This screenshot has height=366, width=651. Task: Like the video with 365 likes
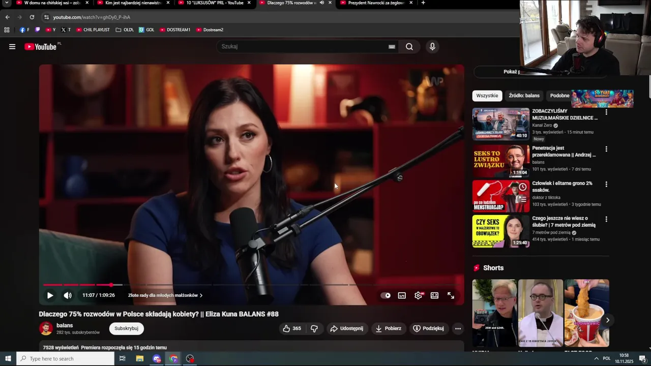tap(292, 328)
